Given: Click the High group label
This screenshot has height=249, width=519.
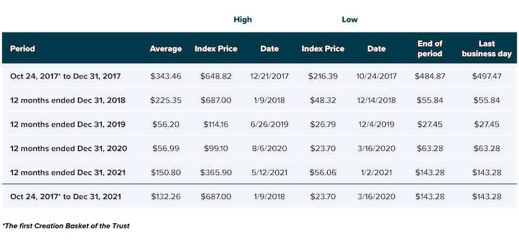Looking at the screenshot, I should pos(243,19).
